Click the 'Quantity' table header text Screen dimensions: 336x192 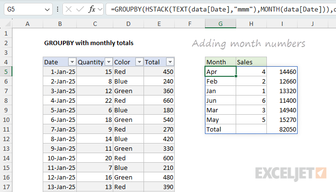(x=91, y=62)
